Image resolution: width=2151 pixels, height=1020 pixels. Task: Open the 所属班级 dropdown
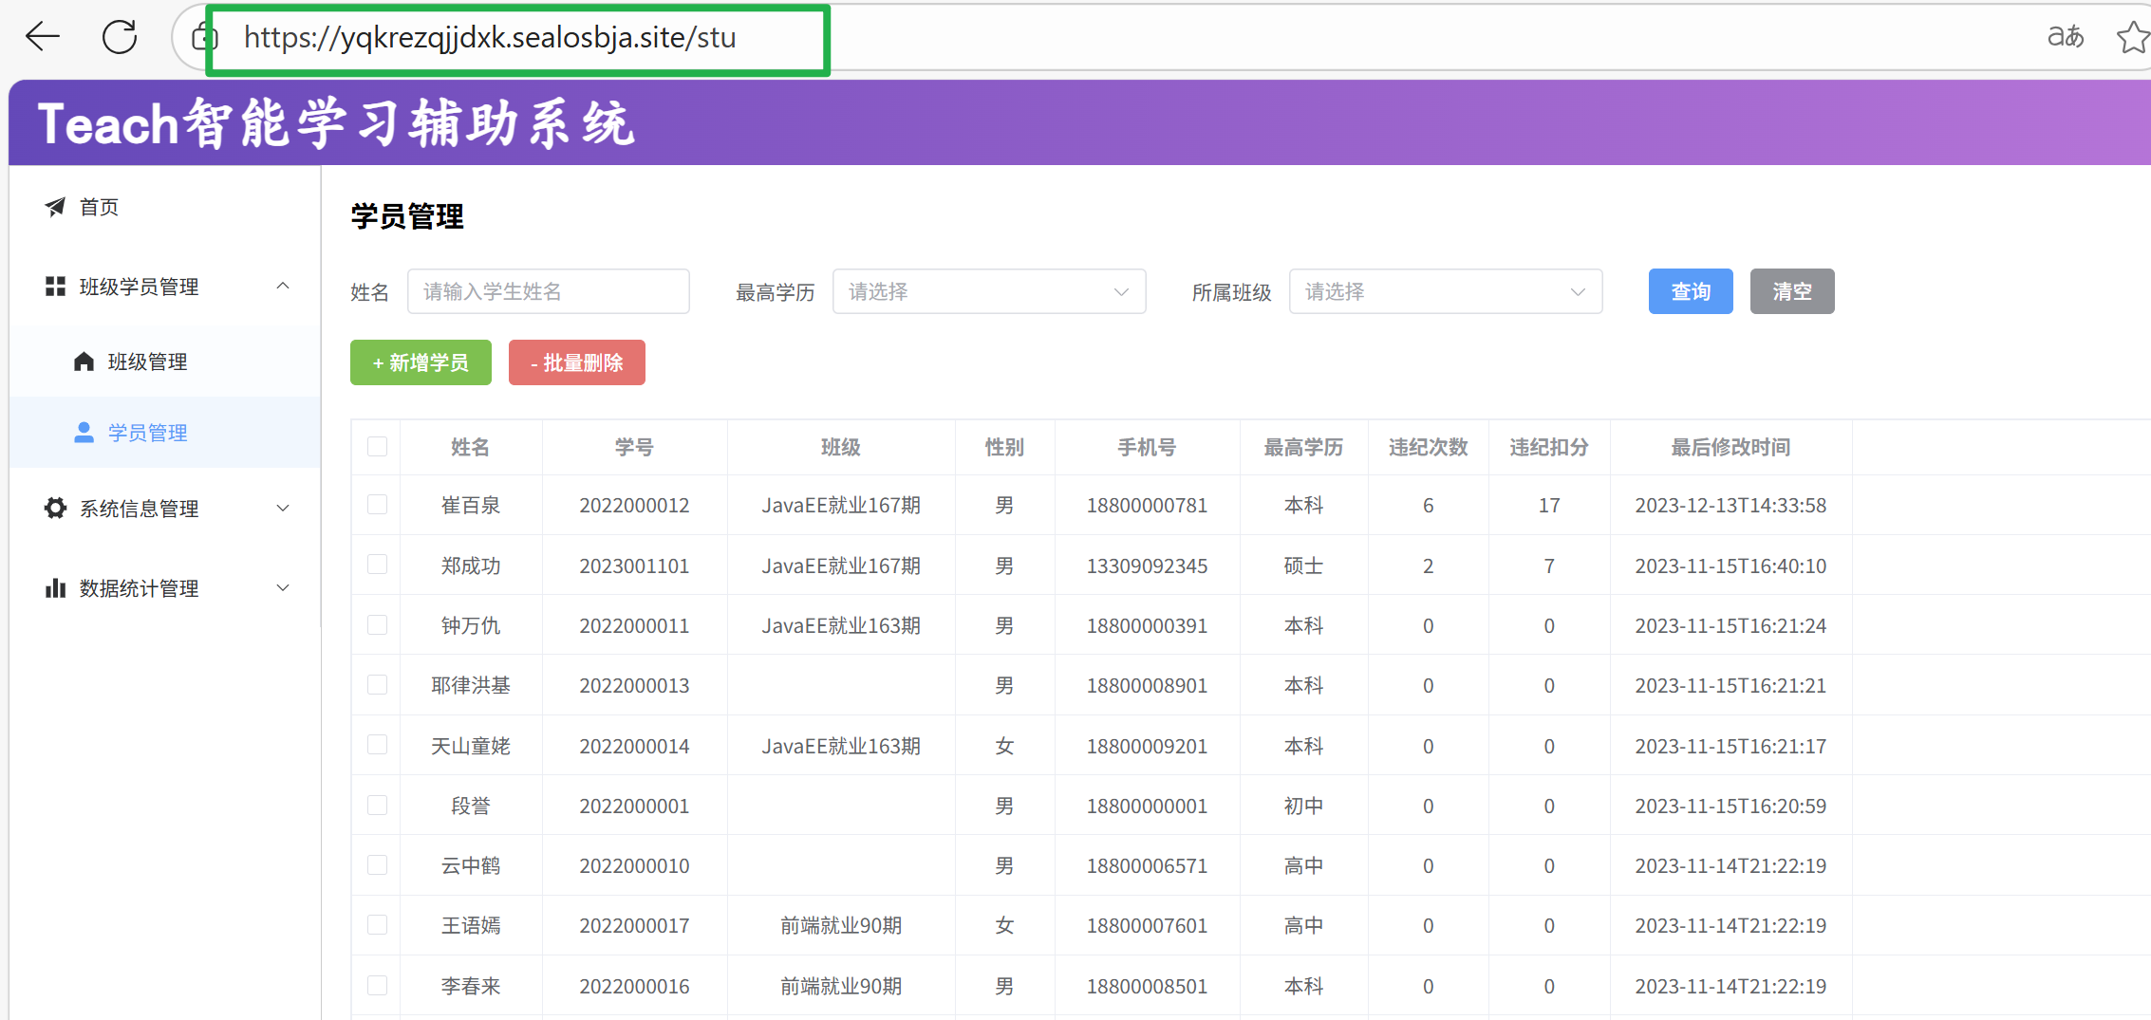click(x=1445, y=291)
